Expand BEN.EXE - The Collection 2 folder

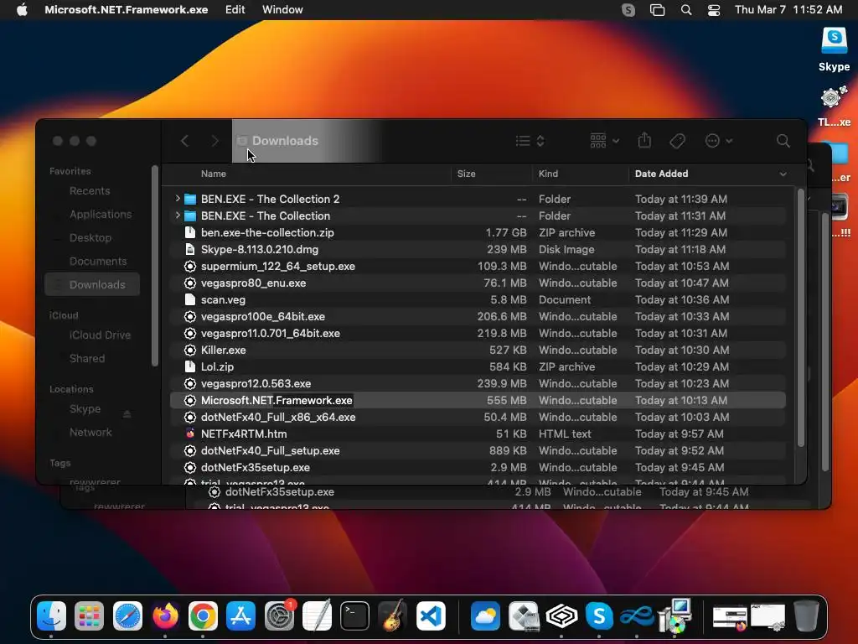pyautogui.click(x=178, y=198)
